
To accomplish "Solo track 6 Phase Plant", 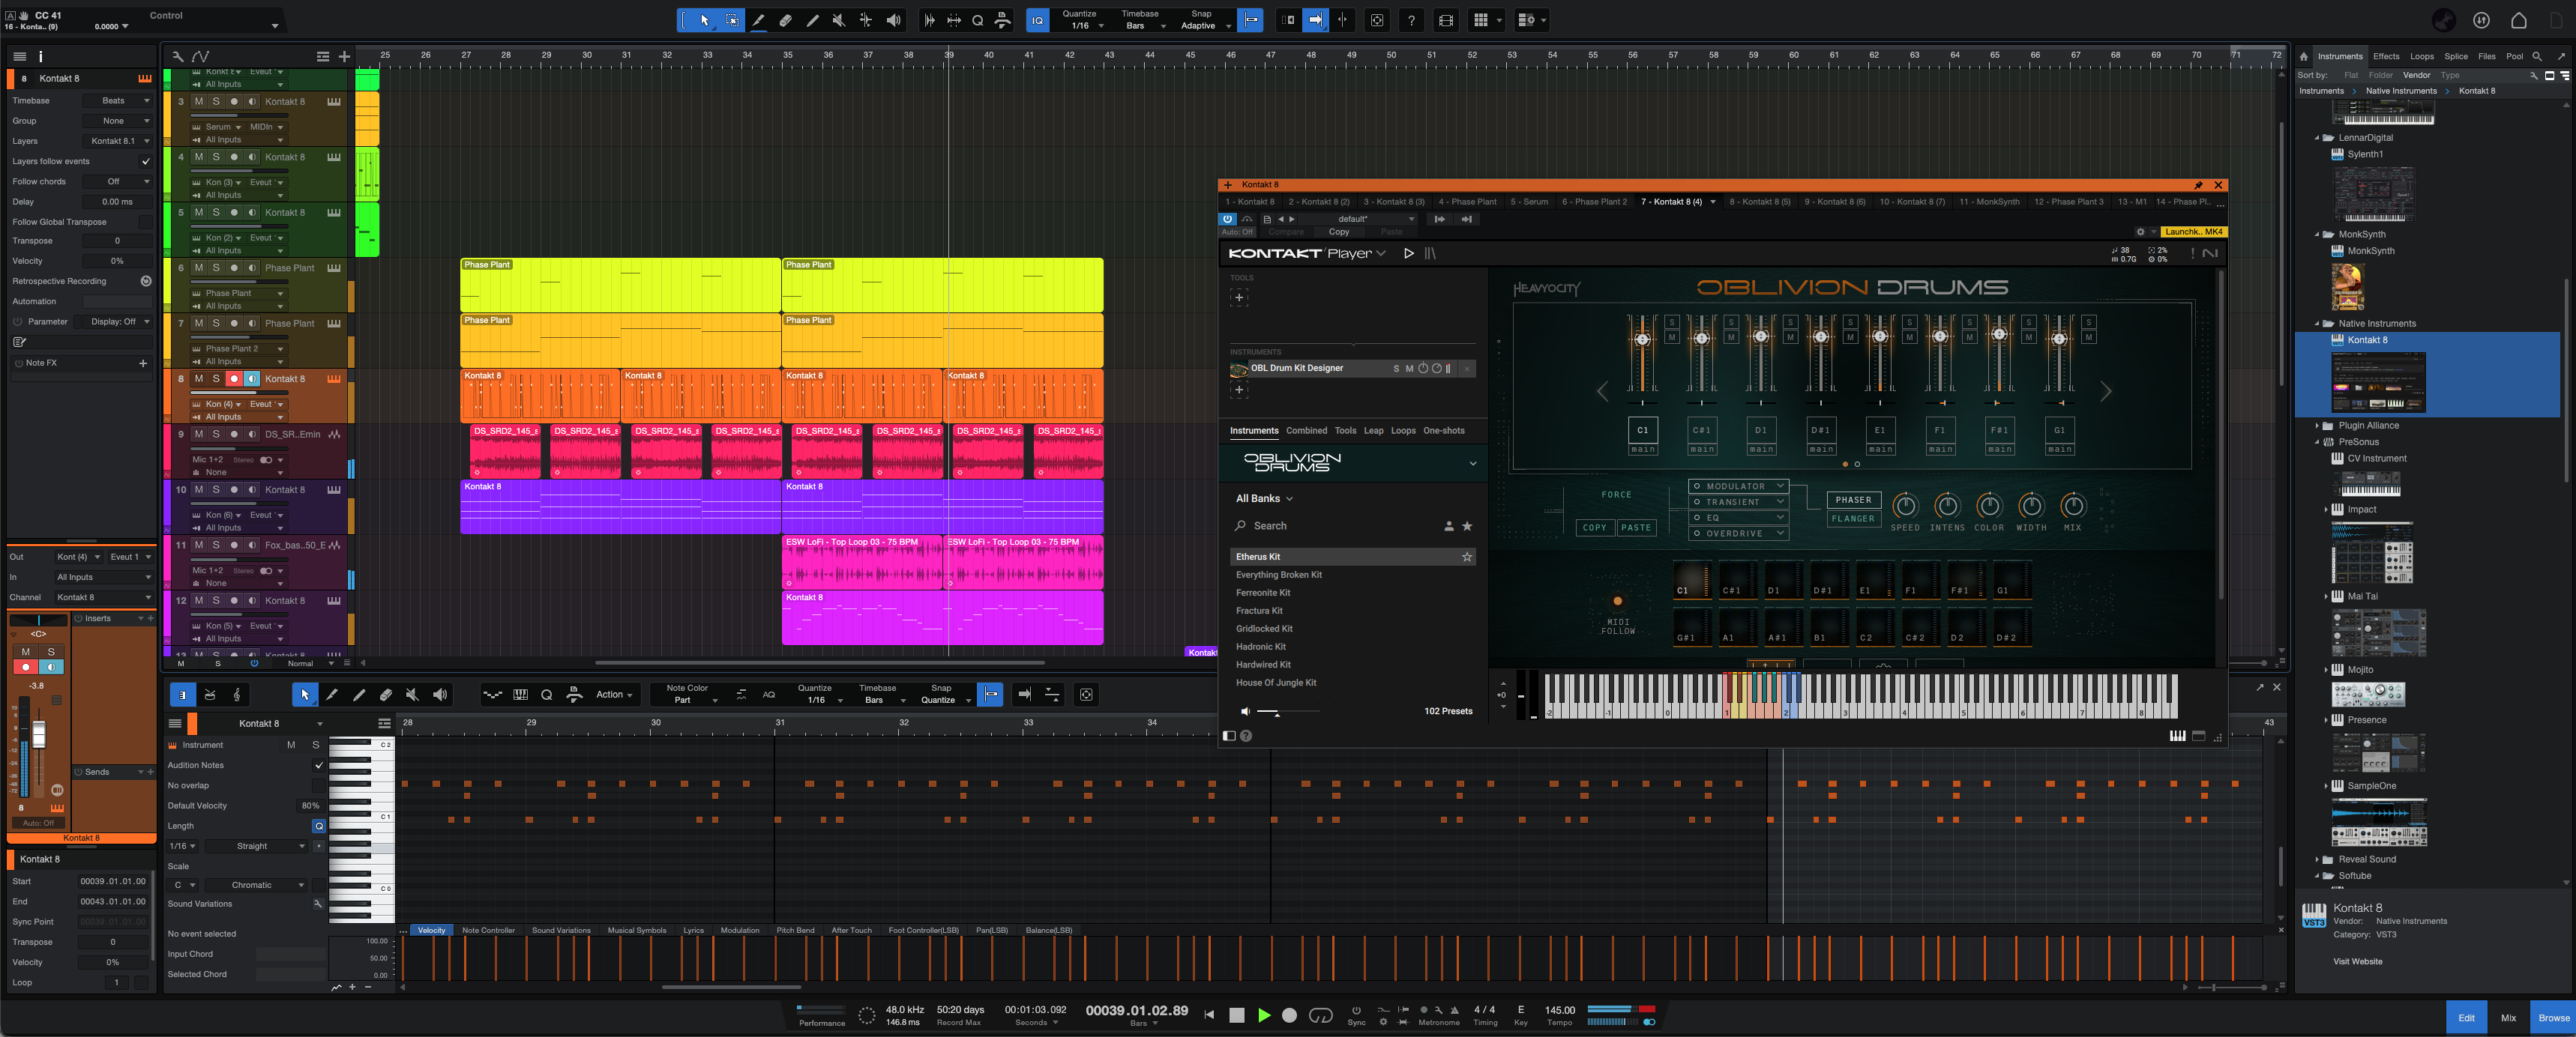I will [x=216, y=269].
